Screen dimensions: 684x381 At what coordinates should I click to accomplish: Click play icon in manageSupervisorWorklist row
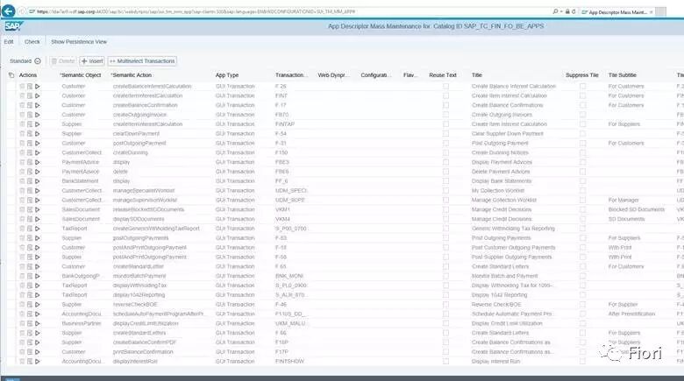[38, 200]
